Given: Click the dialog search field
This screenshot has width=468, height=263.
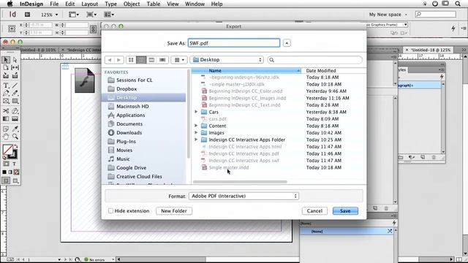Looking at the screenshot, I should coord(315,60).
